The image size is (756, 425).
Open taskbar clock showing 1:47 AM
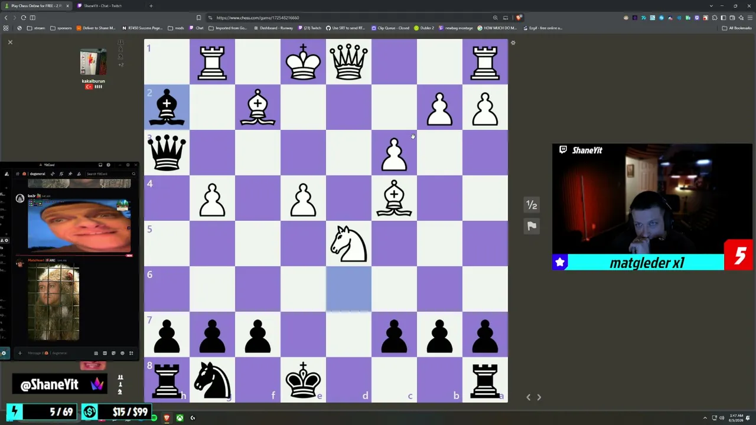point(735,418)
